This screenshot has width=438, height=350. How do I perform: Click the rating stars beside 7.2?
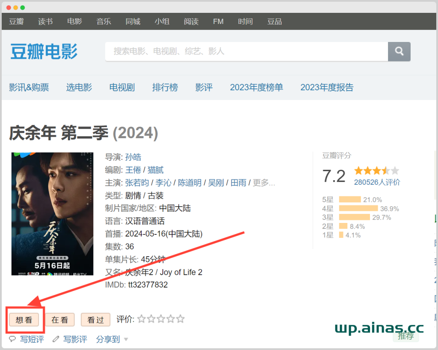[376, 170]
